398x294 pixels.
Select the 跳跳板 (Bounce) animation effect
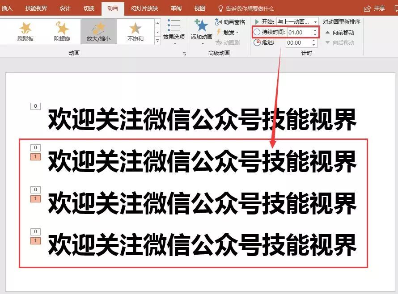point(26,31)
